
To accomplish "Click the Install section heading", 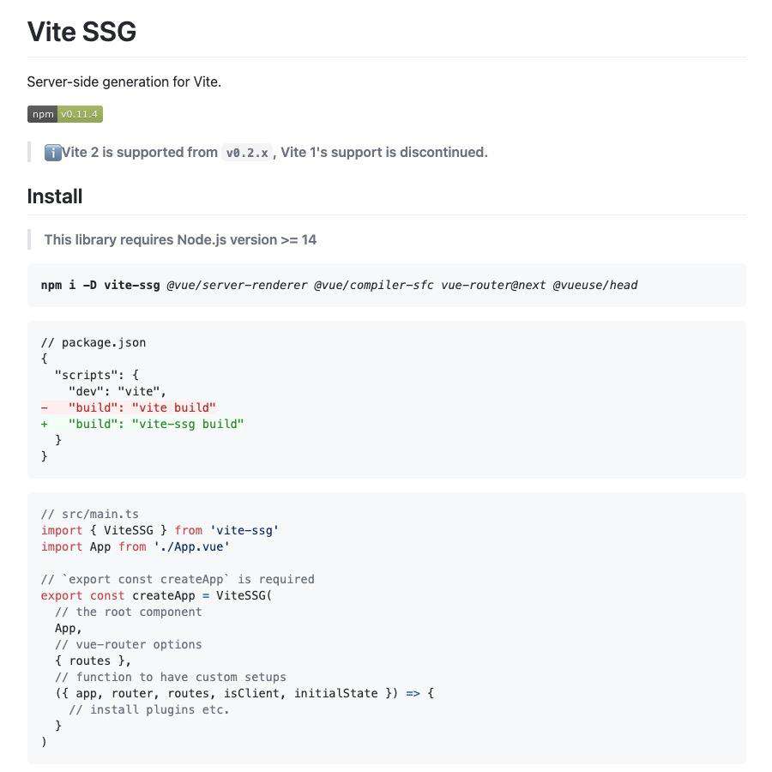I will [55, 196].
